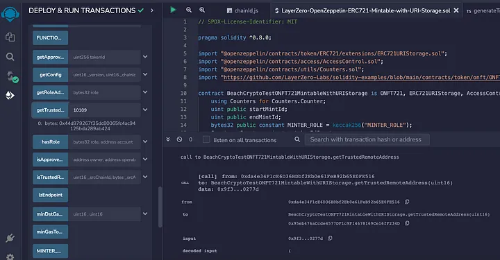Call the minDstGa... button
The width and height of the screenshot is (500, 260).
[50, 214]
